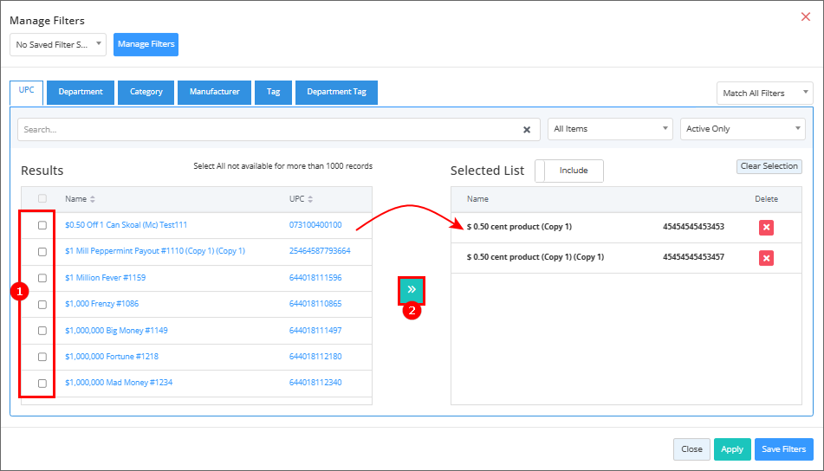824x471 pixels.
Task: Clear the search field with X icon
Action: pyautogui.click(x=526, y=130)
